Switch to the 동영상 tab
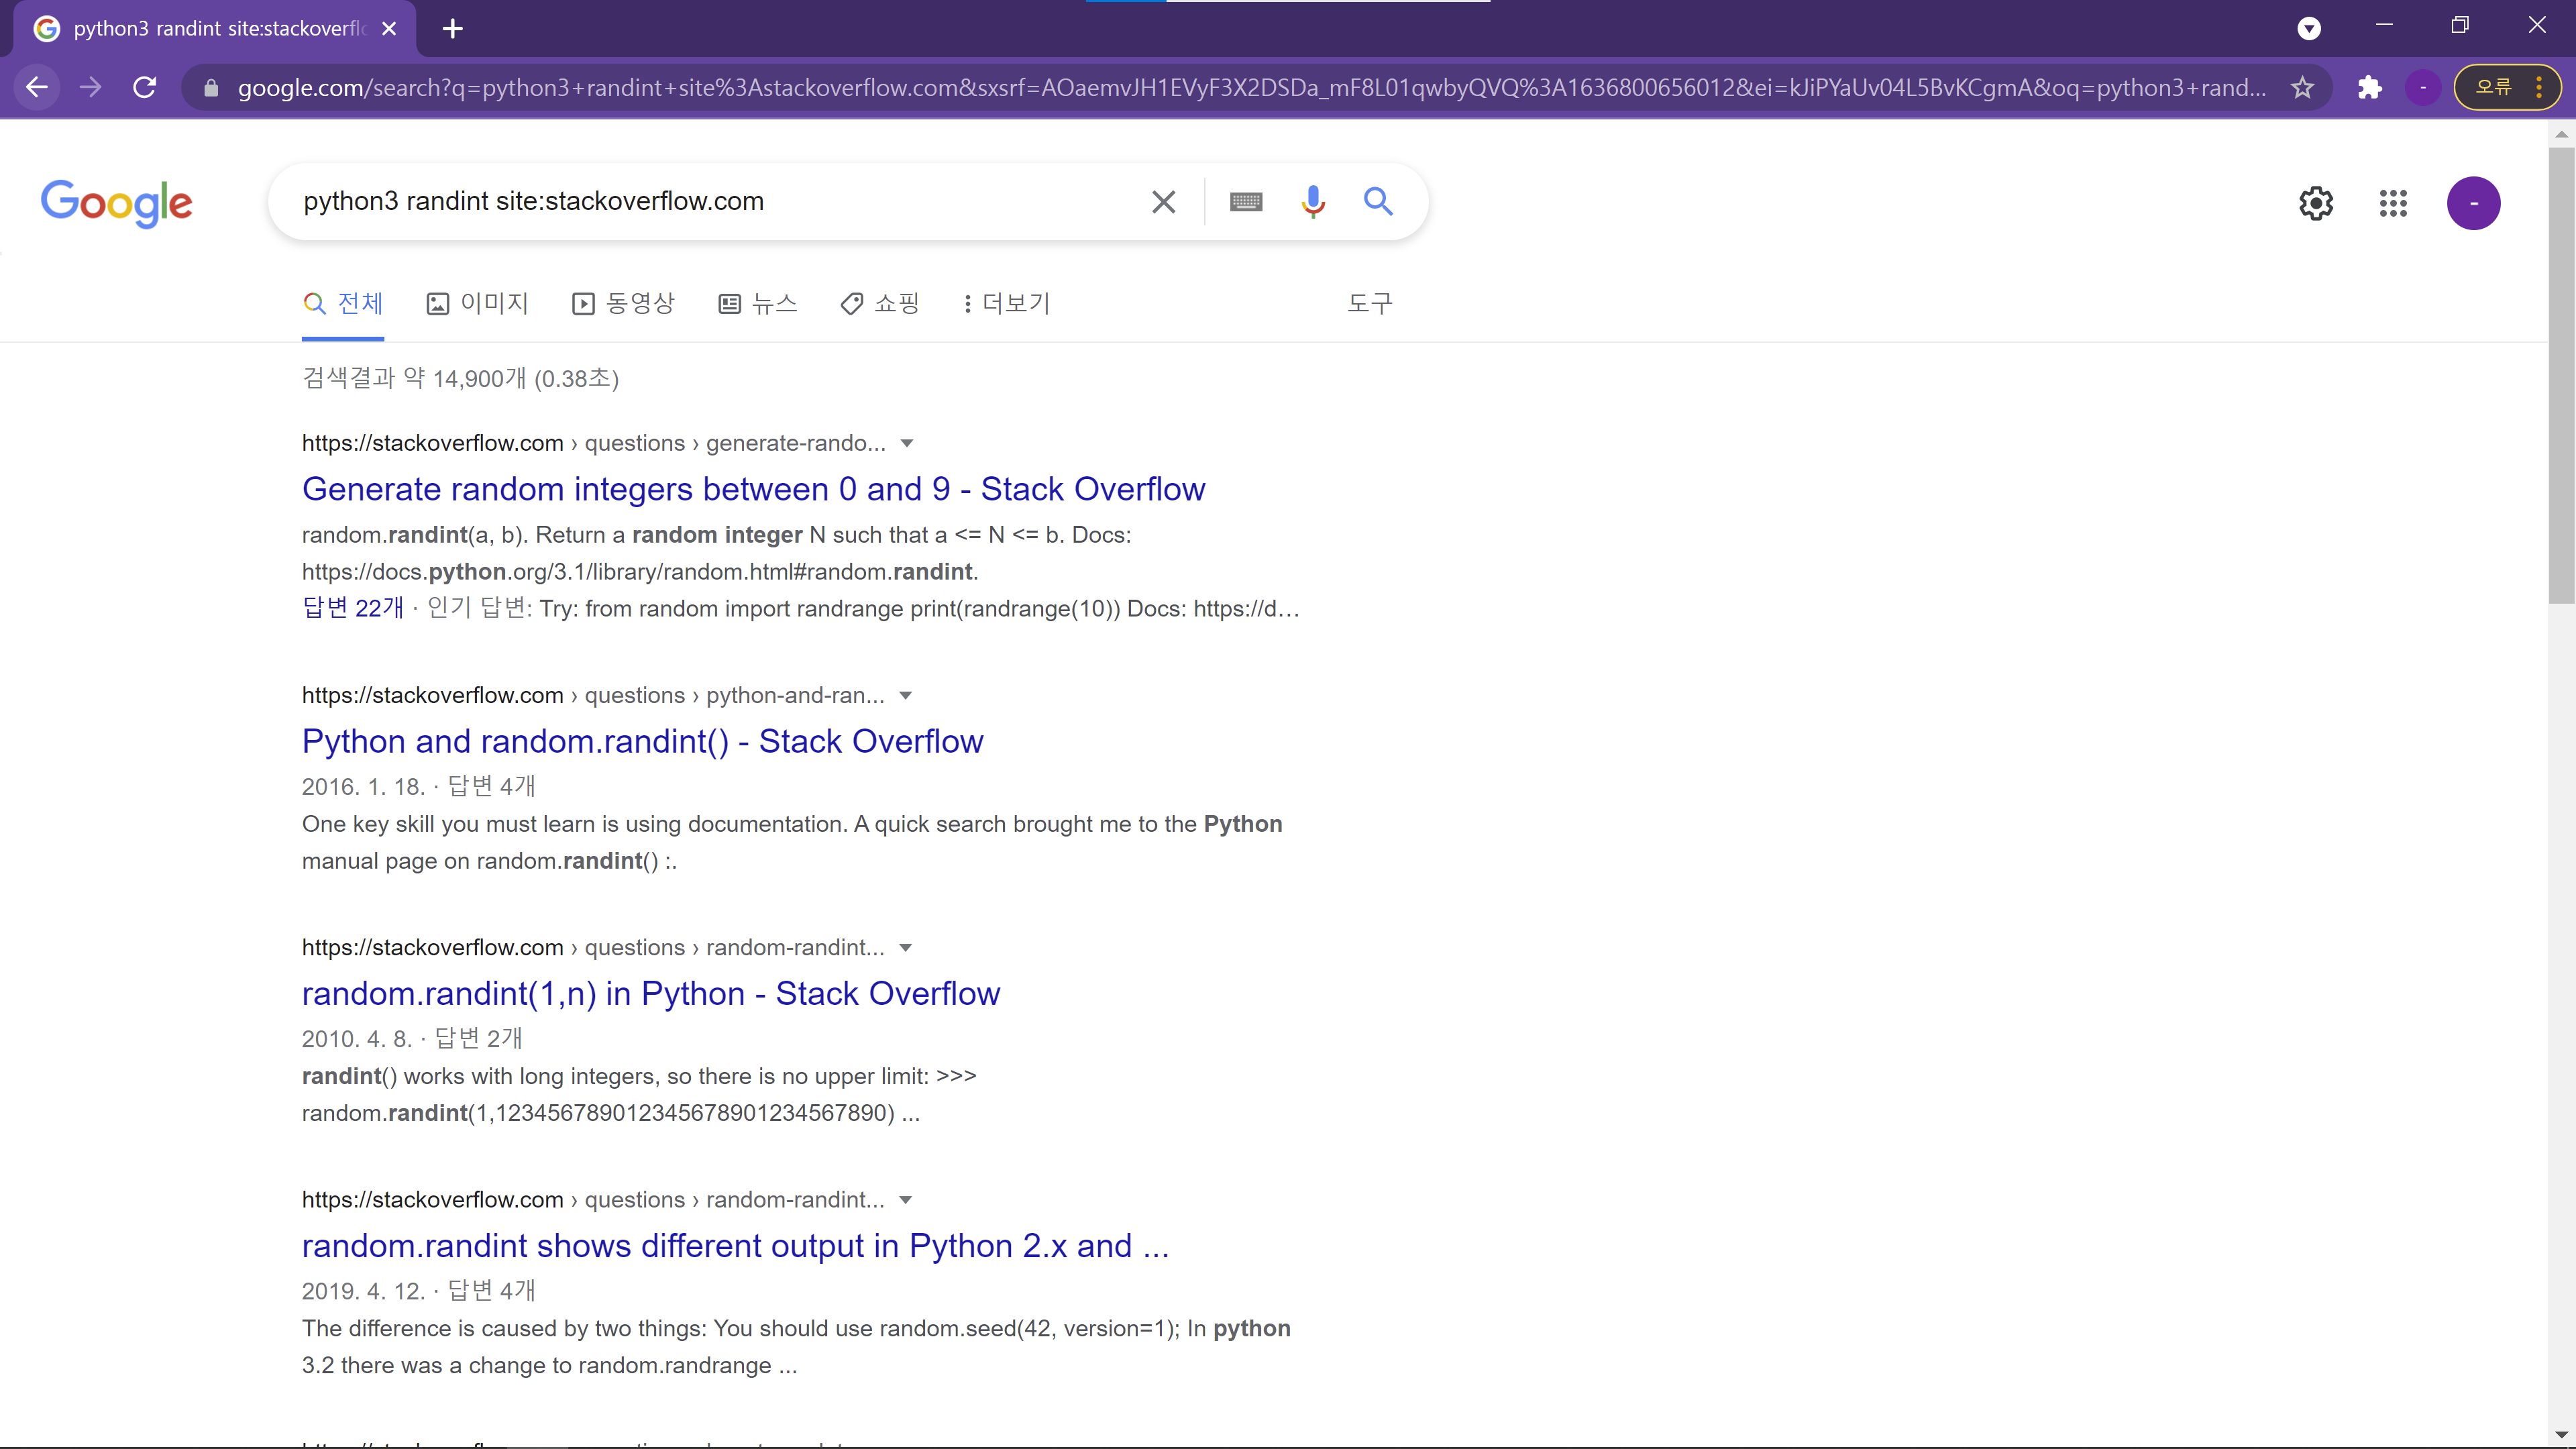This screenshot has height=1449, width=2576. (x=624, y=303)
